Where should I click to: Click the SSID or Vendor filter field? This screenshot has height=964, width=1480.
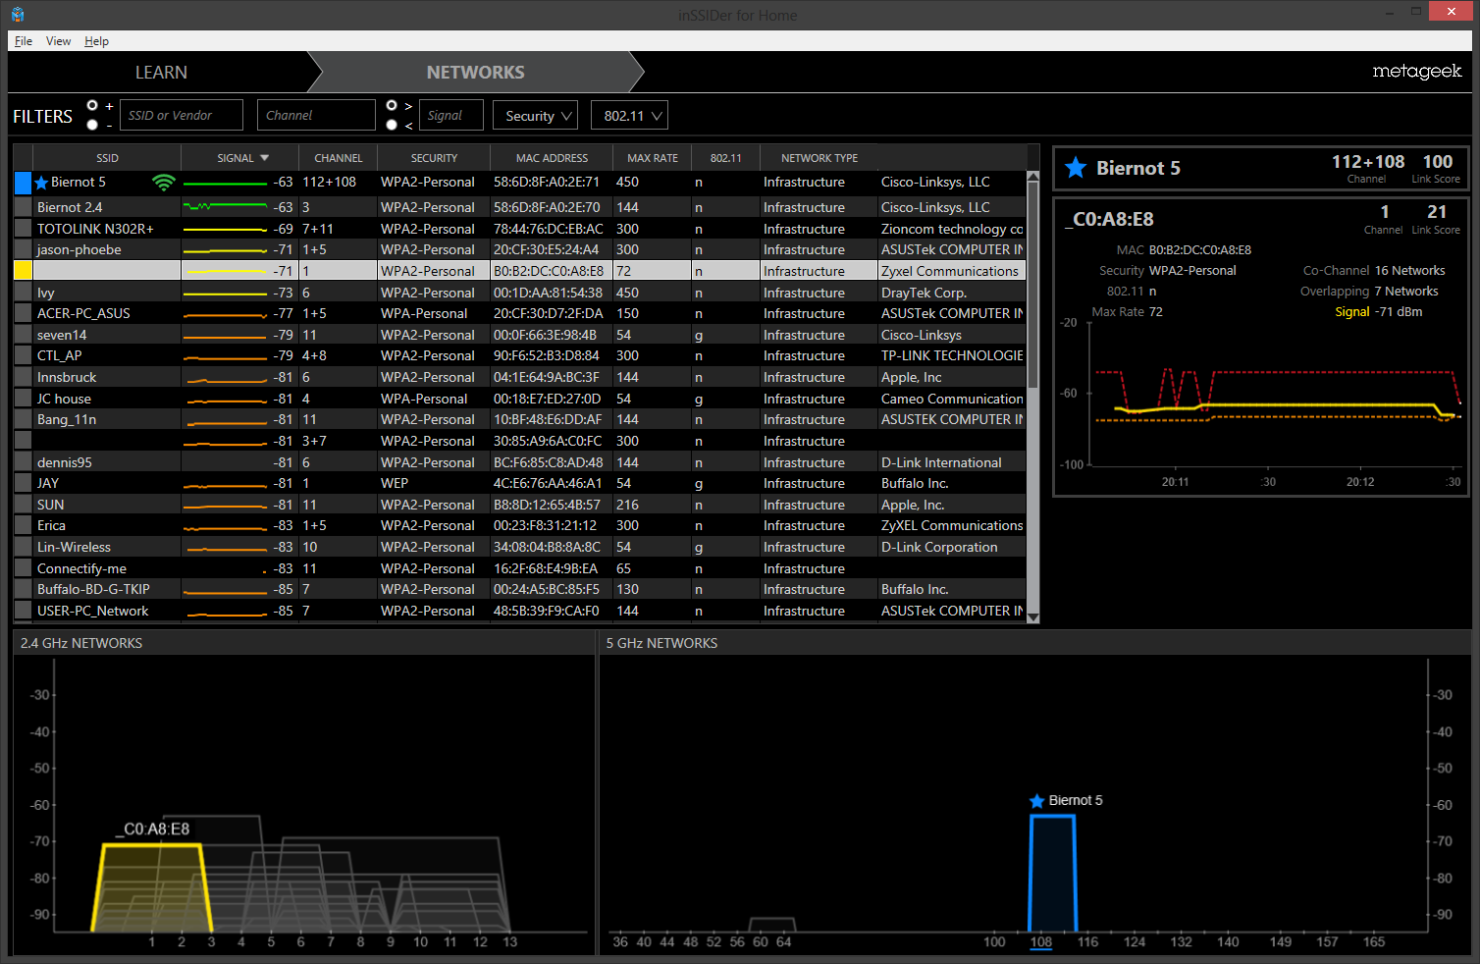182,115
